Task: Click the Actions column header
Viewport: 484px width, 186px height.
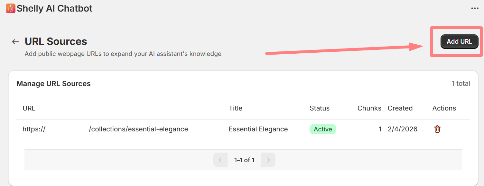Action: [x=444, y=108]
